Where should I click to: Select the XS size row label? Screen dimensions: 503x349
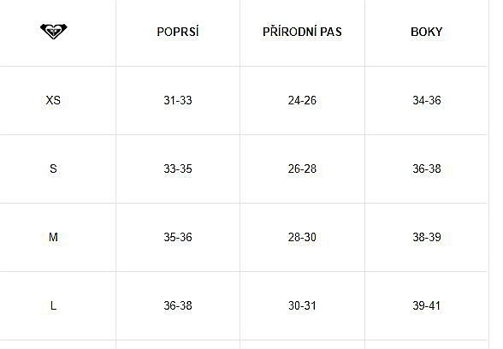pyautogui.click(x=53, y=100)
